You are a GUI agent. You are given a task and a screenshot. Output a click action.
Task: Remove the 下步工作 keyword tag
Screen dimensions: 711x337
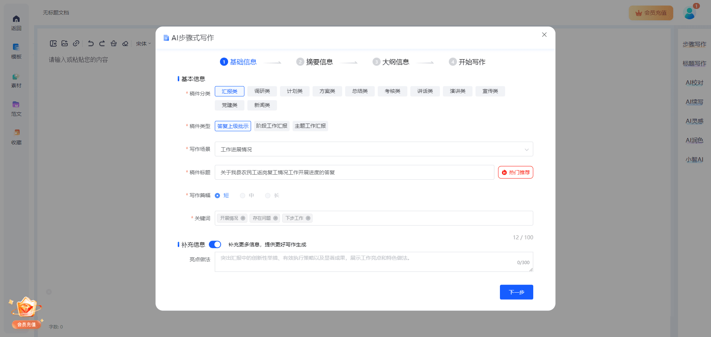(x=308, y=218)
